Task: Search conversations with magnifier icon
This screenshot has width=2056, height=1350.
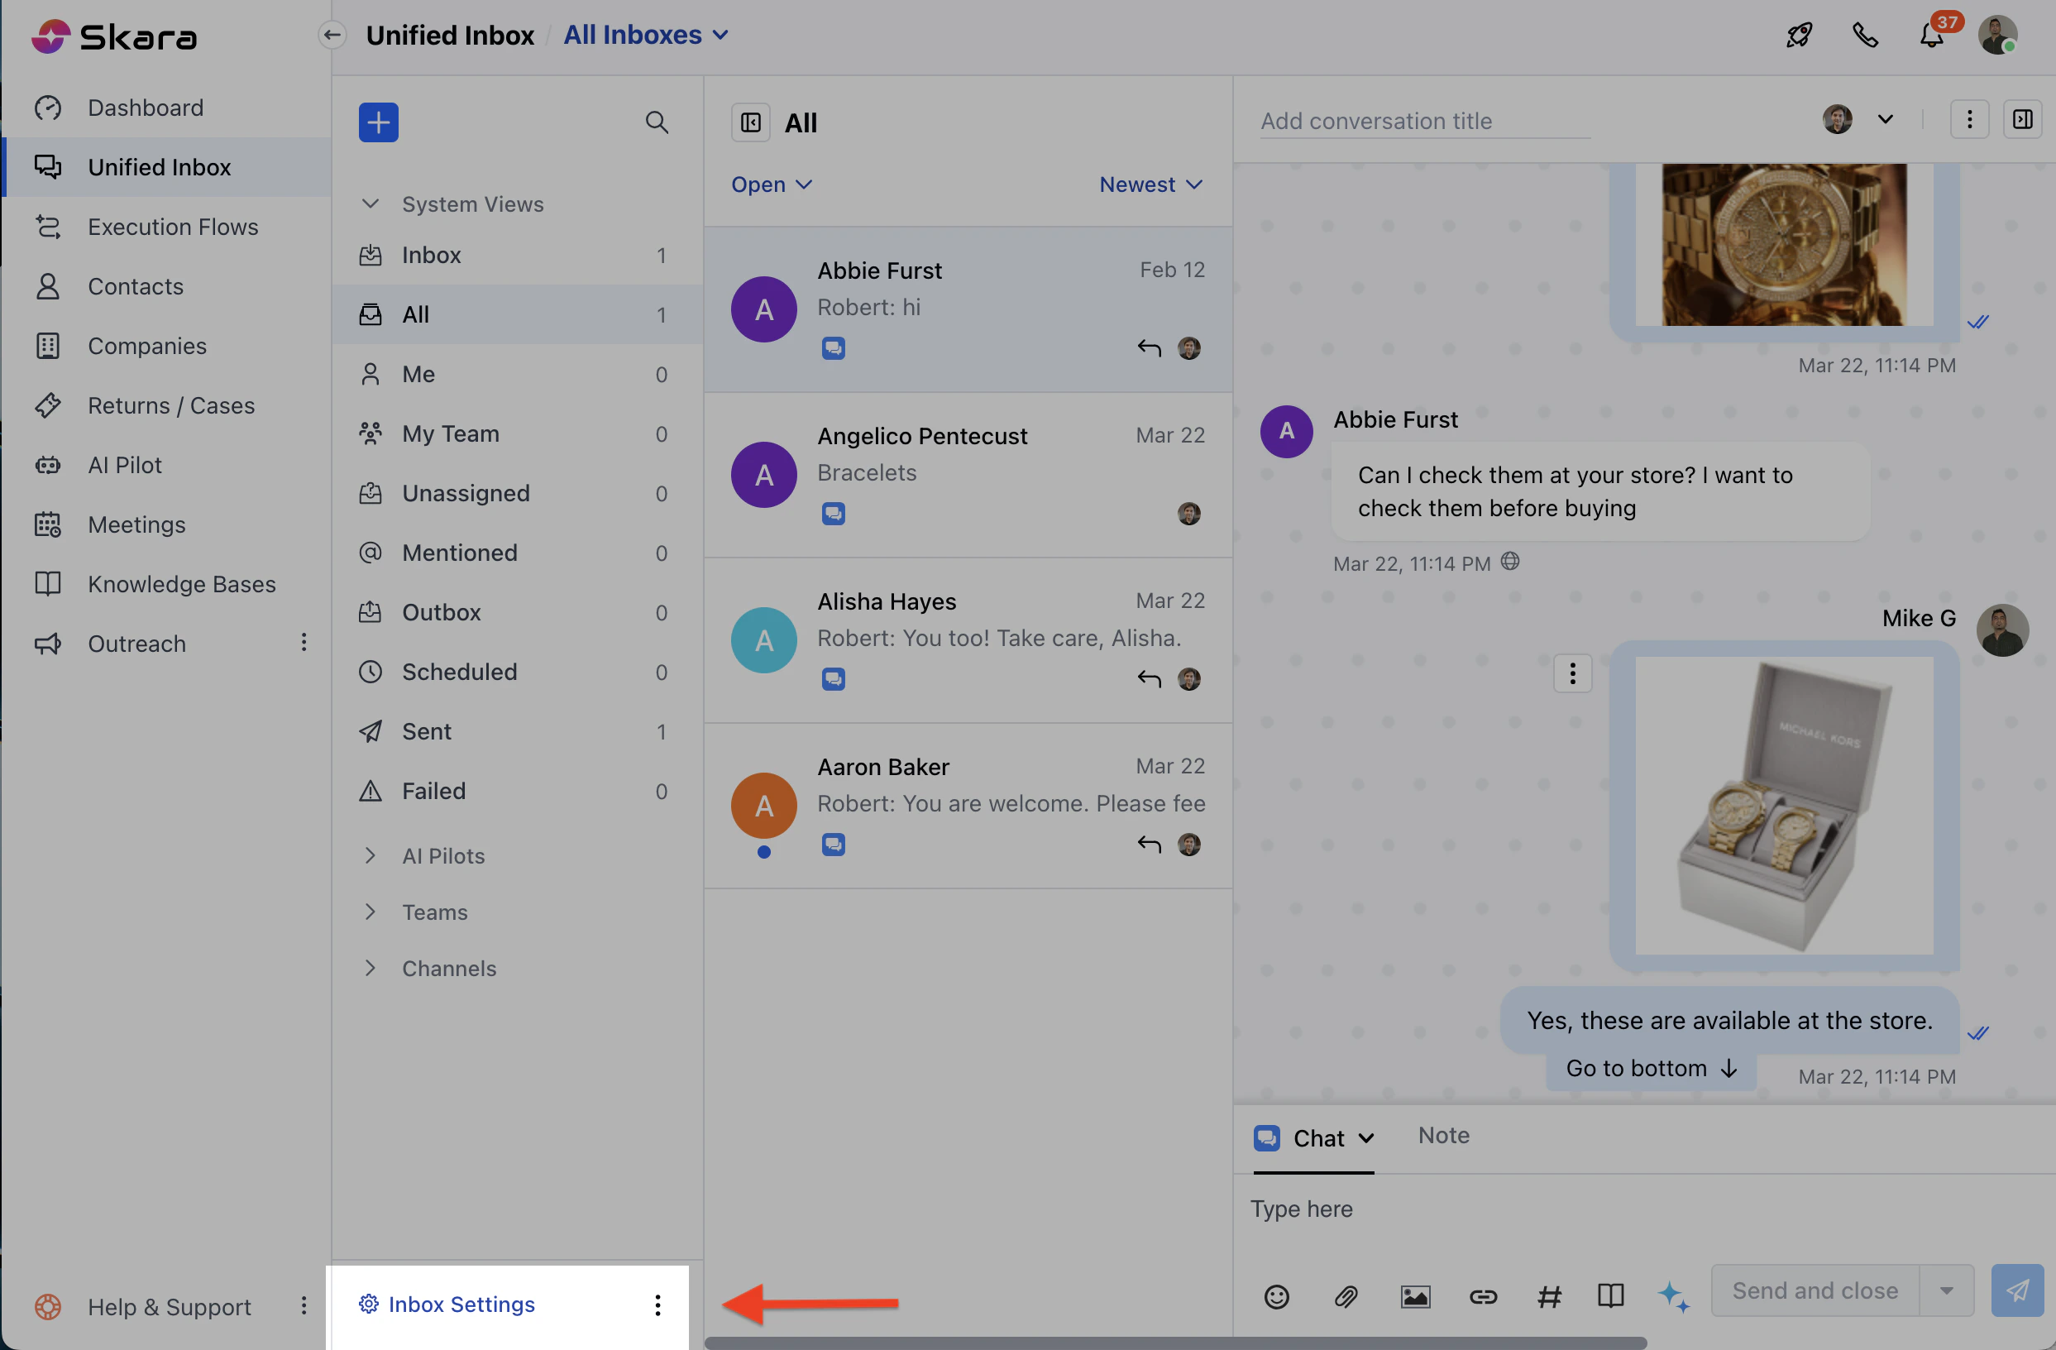Action: click(657, 122)
